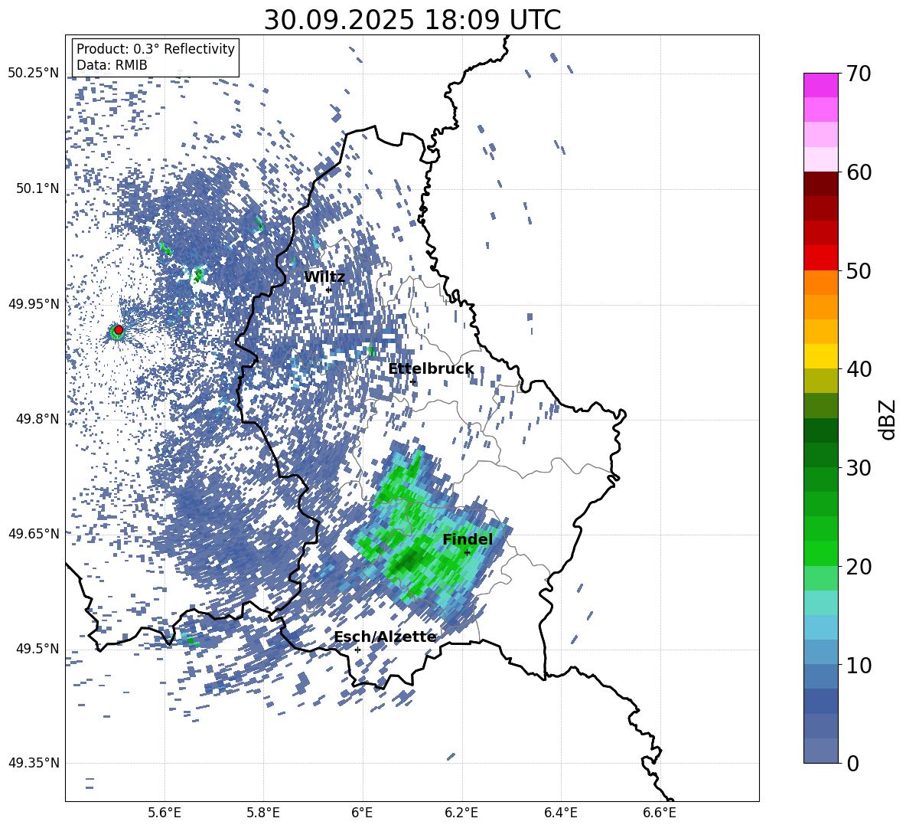Click the dBZ colorbar axis label
The height and width of the screenshot is (828, 906).
coord(888,419)
